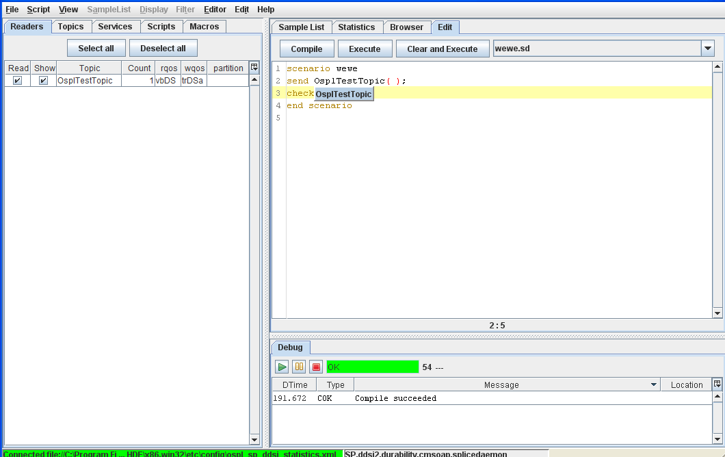725x457 pixels.
Task: Select the Edit tab in right panel
Action: 445,27
